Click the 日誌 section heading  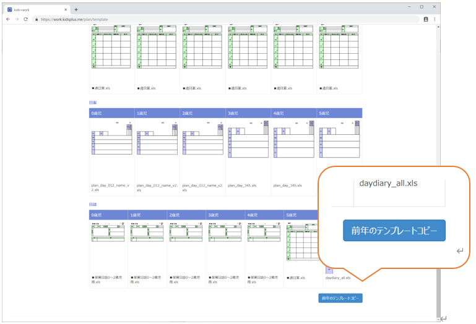coord(93,205)
